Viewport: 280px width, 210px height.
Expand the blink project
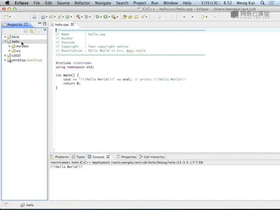(5, 37)
